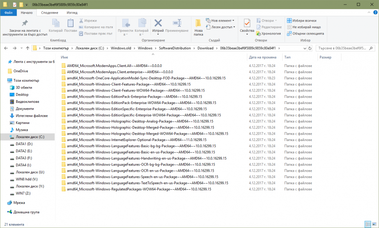Pin to Quick access ribbon button
The width and height of the screenshot is (379, 228).
[x=25, y=27]
